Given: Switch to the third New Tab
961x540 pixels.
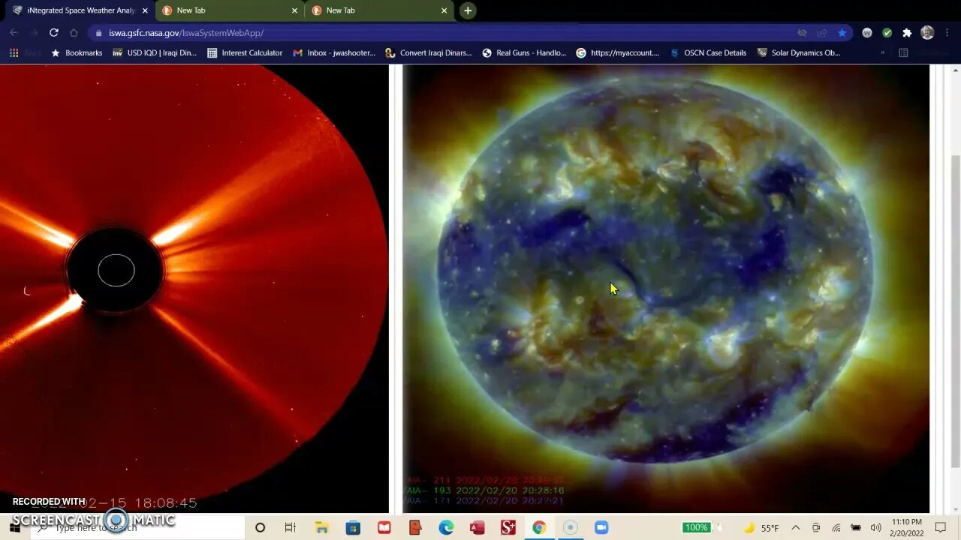Looking at the screenshot, I should coord(378,10).
